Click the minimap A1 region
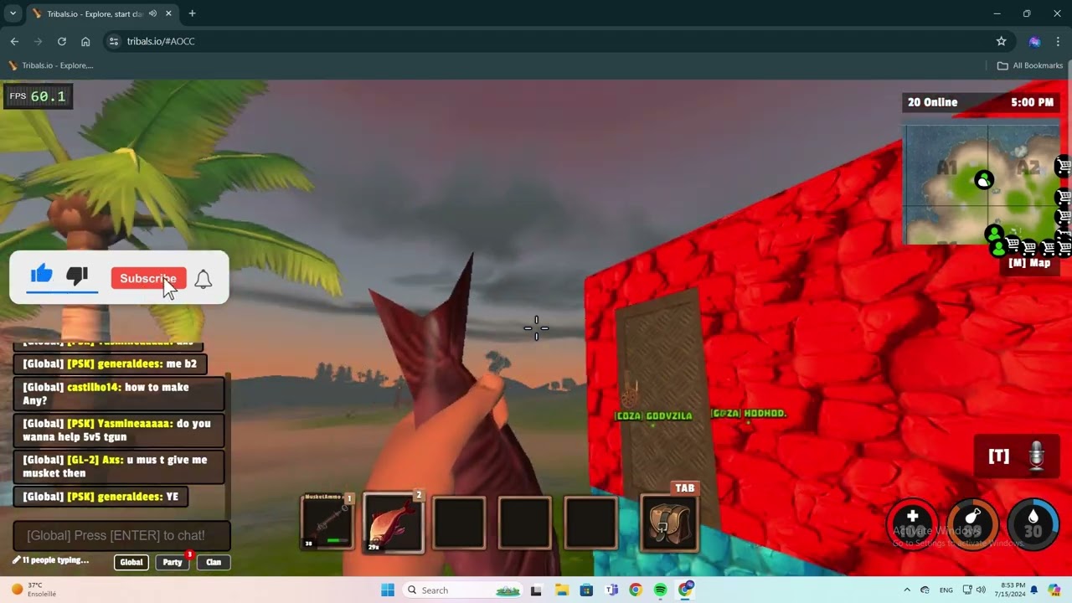 coord(946,167)
